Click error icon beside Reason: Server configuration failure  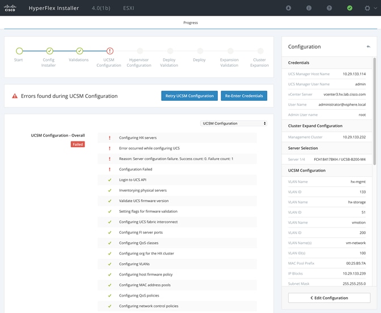coord(109,159)
